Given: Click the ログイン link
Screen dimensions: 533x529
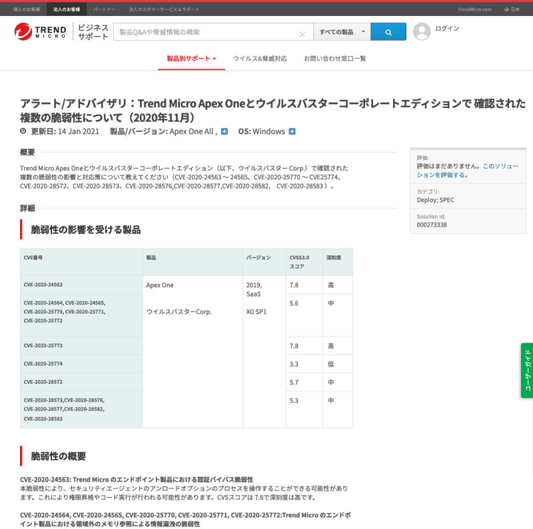Looking at the screenshot, I should point(447,28).
